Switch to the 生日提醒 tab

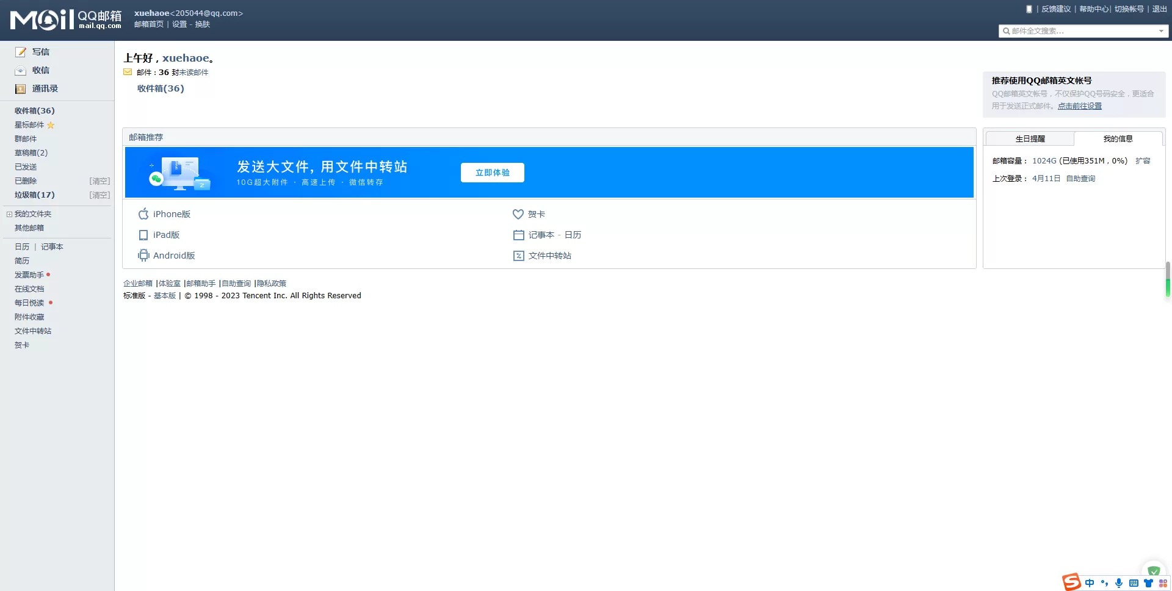coord(1030,139)
